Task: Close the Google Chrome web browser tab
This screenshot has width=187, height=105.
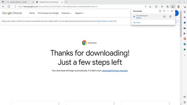Action: (x=62, y=2)
